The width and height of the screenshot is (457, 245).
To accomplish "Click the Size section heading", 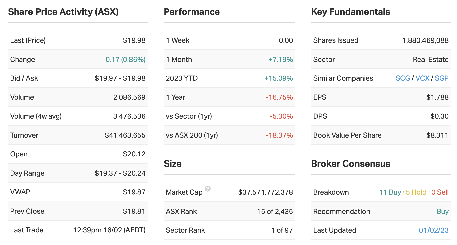I will (173, 164).
